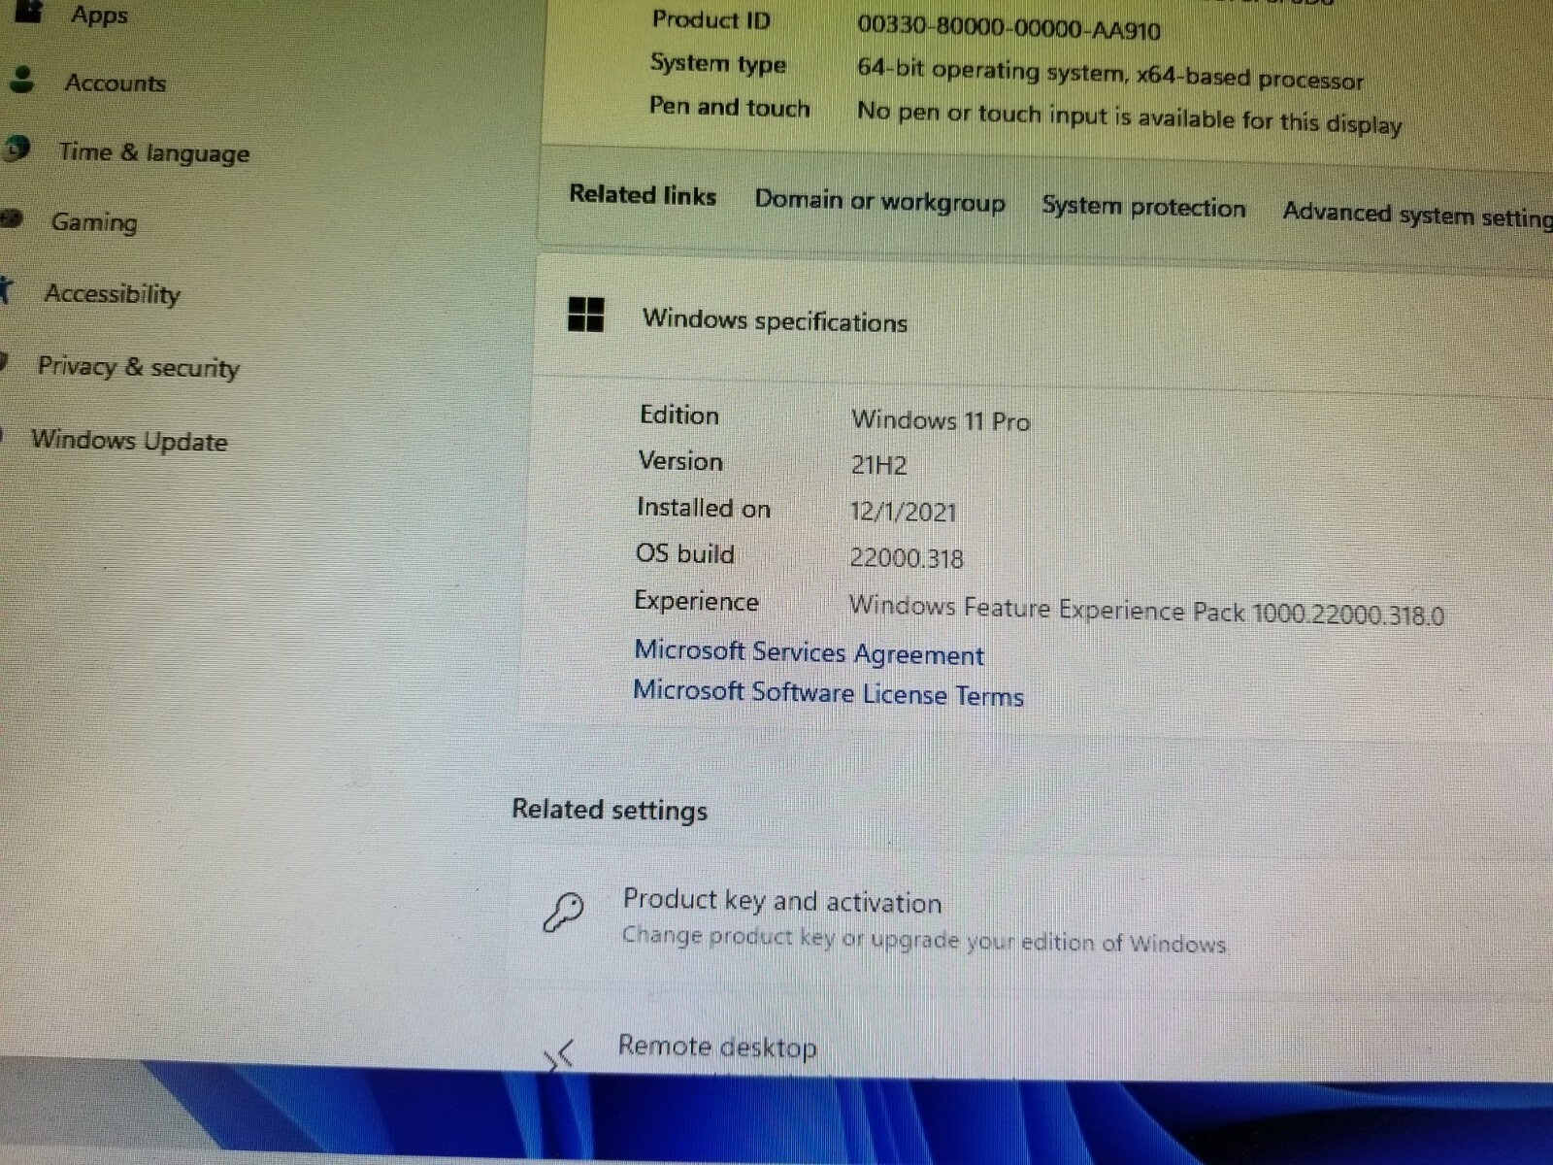The image size is (1553, 1165).
Task: Click the Accounts person icon
Action: [22, 79]
